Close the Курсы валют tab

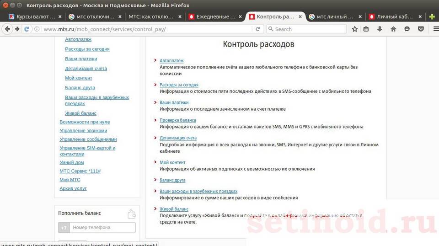60,17
